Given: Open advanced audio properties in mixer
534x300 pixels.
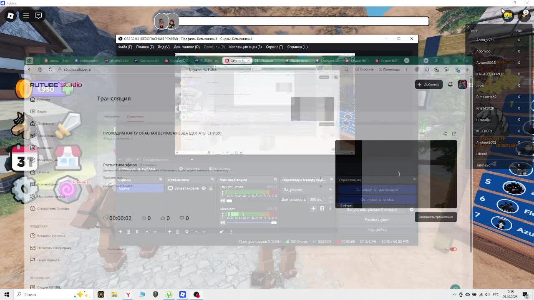Looking at the screenshot, I should (222, 232).
